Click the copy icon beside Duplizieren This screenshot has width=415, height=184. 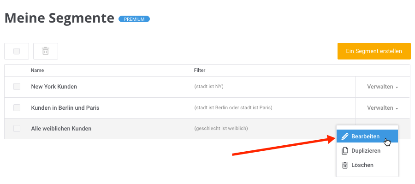pyautogui.click(x=345, y=151)
